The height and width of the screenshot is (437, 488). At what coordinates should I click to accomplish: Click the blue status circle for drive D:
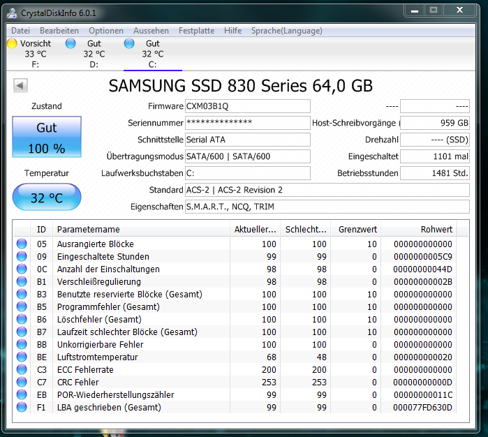pyautogui.click(x=71, y=43)
